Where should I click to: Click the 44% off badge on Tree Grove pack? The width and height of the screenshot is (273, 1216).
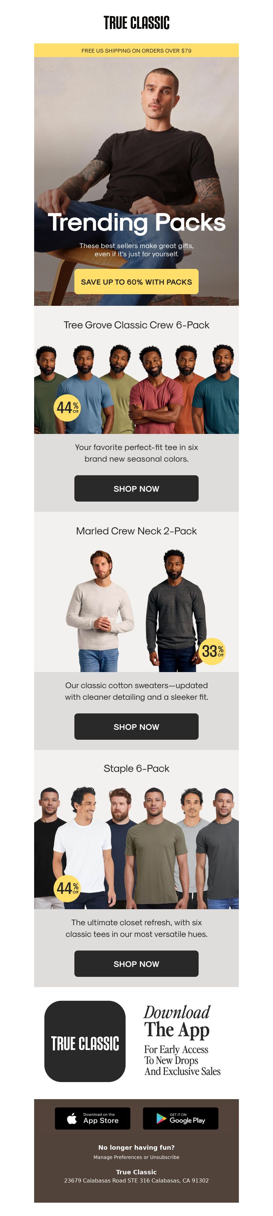(67, 408)
